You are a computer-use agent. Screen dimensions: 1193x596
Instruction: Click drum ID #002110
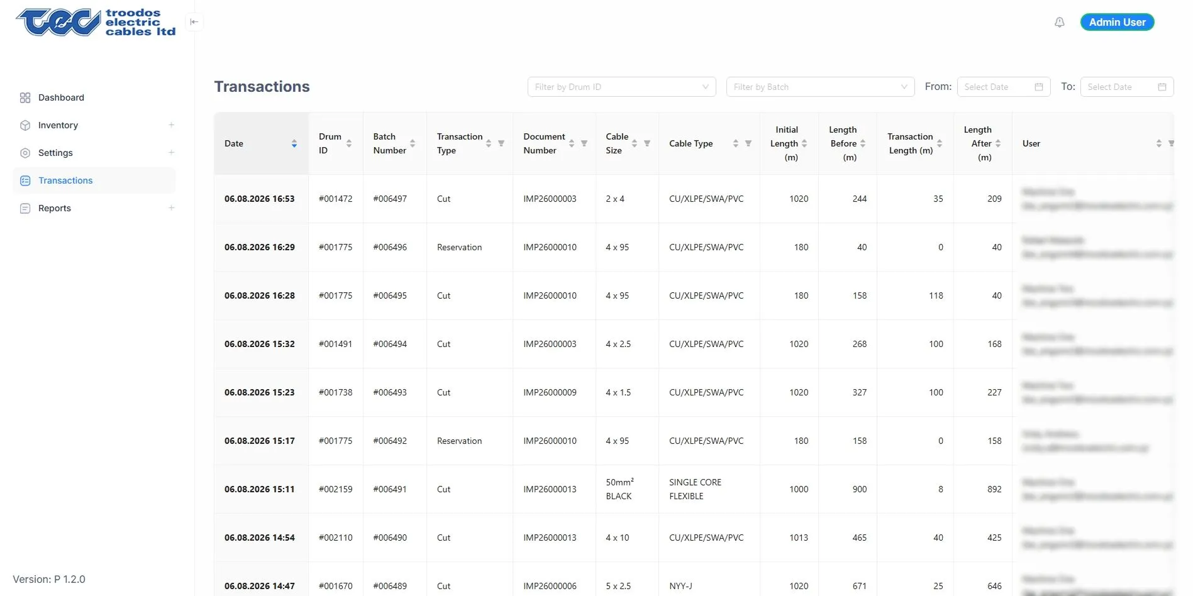(336, 538)
